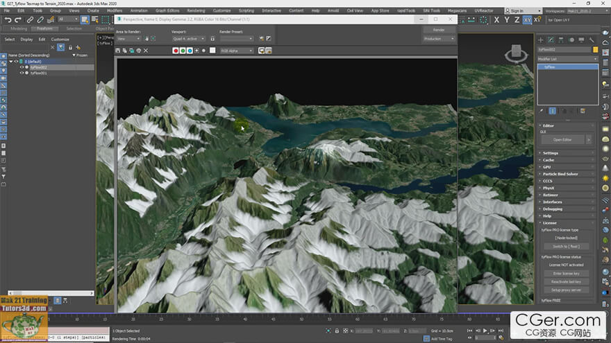Open the Graph Editors menu
This screenshot has height=343, width=611.
167,10
